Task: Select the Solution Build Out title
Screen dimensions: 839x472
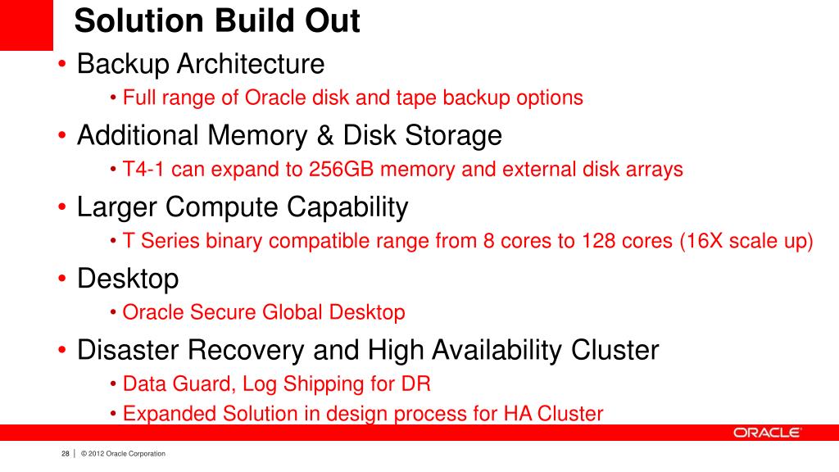Action: (217, 20)
